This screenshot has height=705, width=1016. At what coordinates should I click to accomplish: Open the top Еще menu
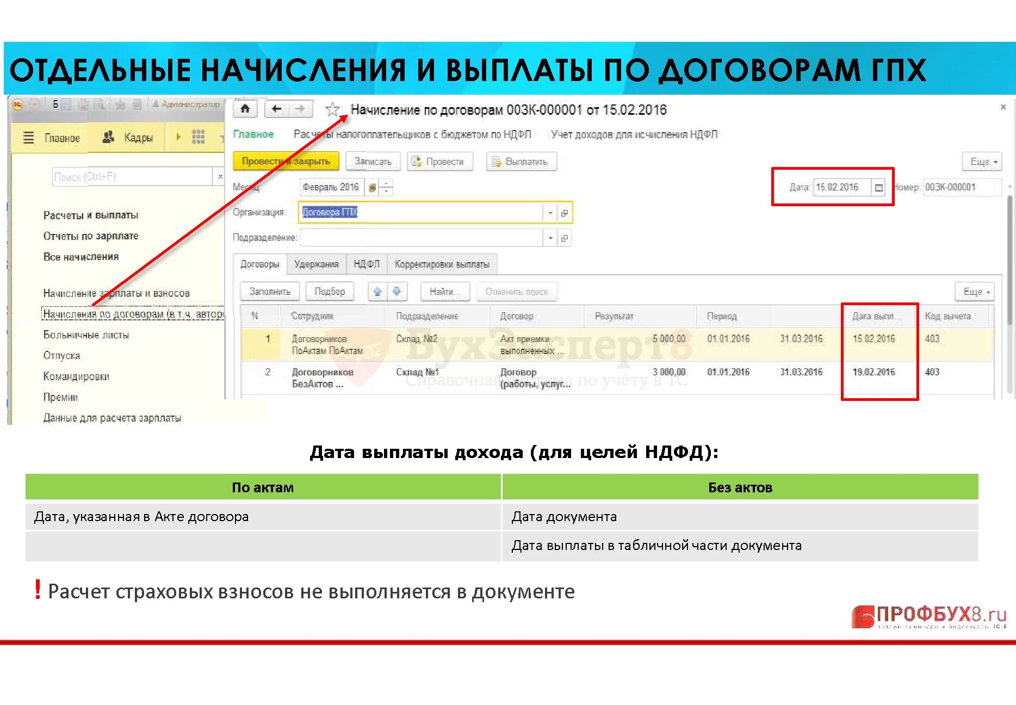coord(983,162)
